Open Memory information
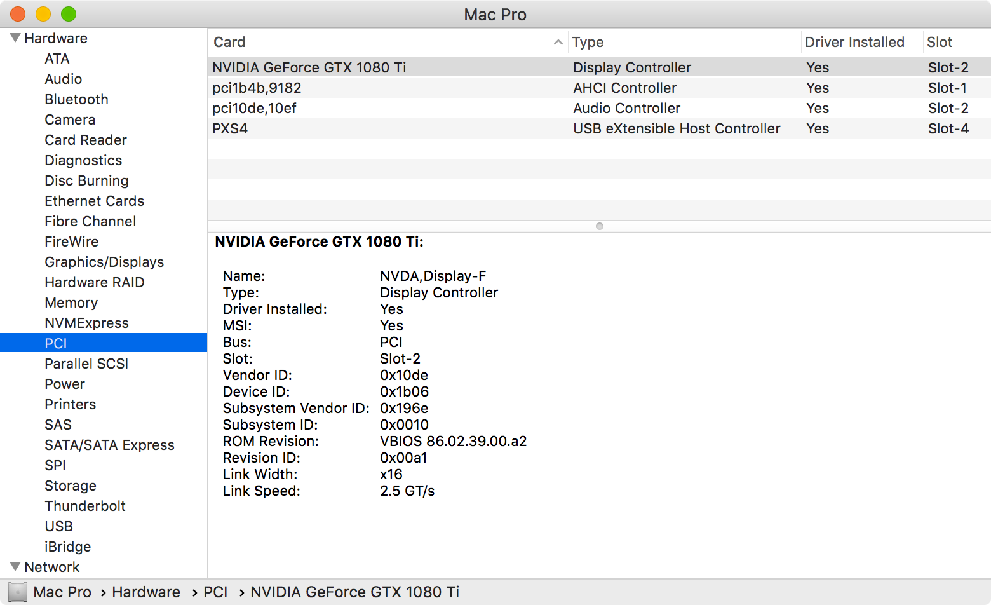The height and width of the screenshot is (605, 991). [71, 302]
